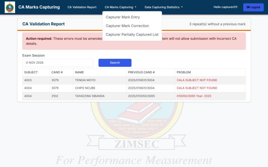The width and height of the screenshot is (268, 167).
Task: Click subject 4003 in TENDAI MOYO row
Action: coord(28,80)
